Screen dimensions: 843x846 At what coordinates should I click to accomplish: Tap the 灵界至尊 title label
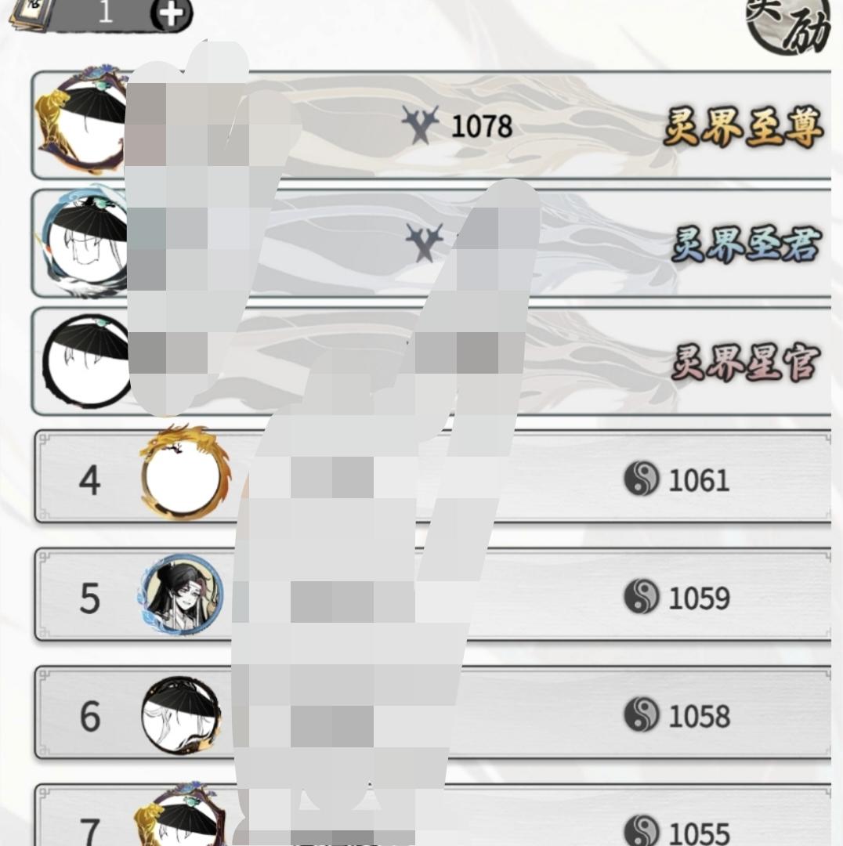[x=744, y=127]
